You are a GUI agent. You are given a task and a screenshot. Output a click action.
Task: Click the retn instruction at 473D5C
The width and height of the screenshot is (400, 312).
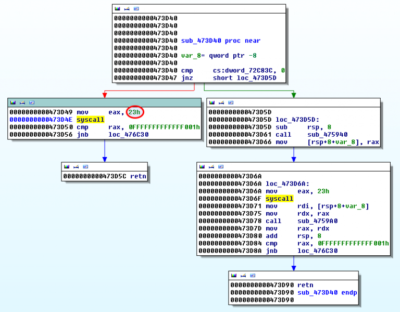click(137, 177)
